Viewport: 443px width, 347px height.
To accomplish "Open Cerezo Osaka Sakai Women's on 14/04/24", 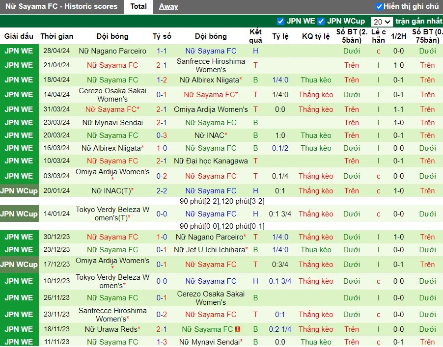I will pos(112,95).
